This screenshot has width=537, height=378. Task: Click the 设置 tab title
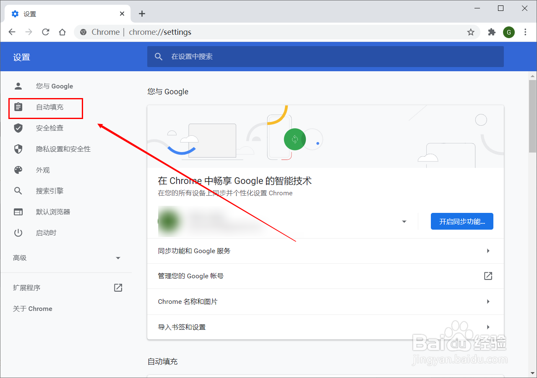coord(30,14)
